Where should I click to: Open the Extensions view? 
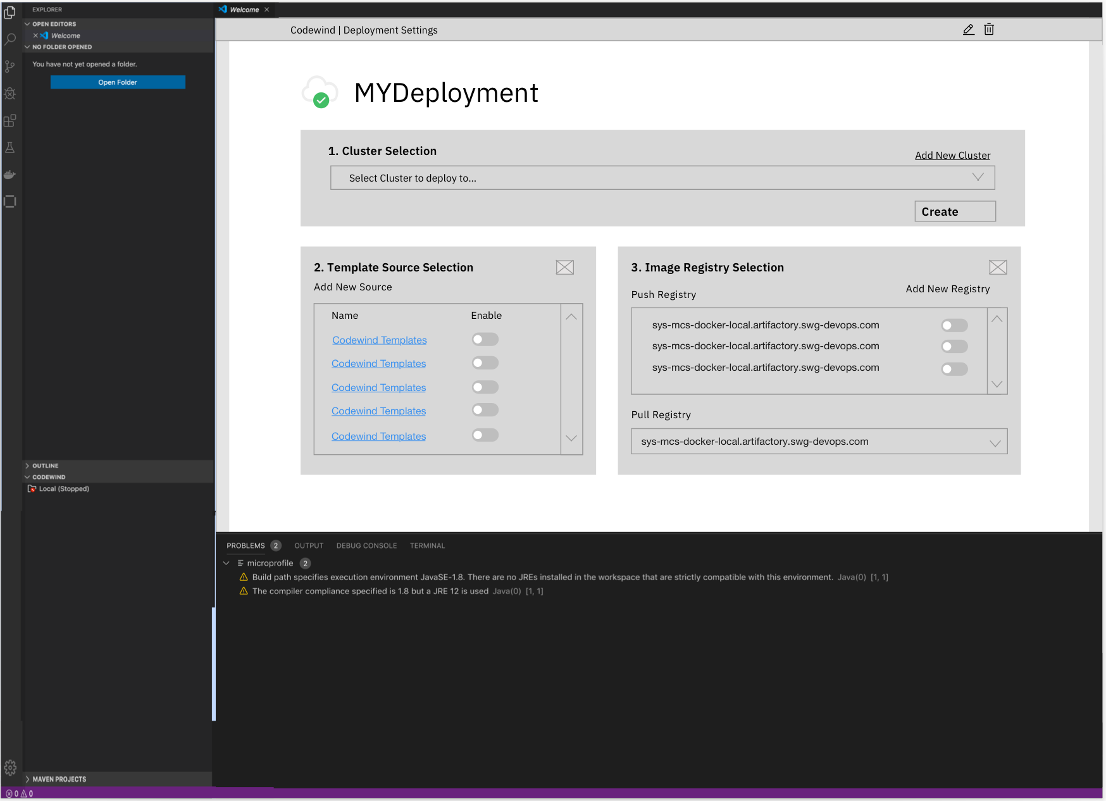click(x=9, y=121)
